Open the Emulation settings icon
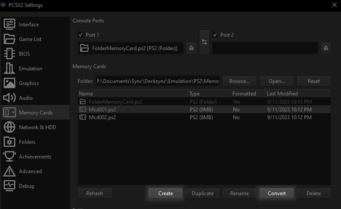Viewport: 341px width, 209px height. coord(9,69)
